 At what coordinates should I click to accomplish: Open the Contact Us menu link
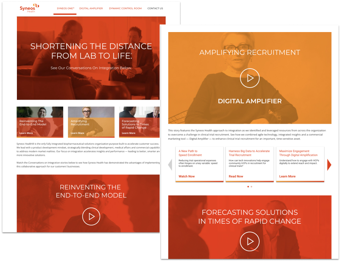pyautogui.click(x=155, y=9)
